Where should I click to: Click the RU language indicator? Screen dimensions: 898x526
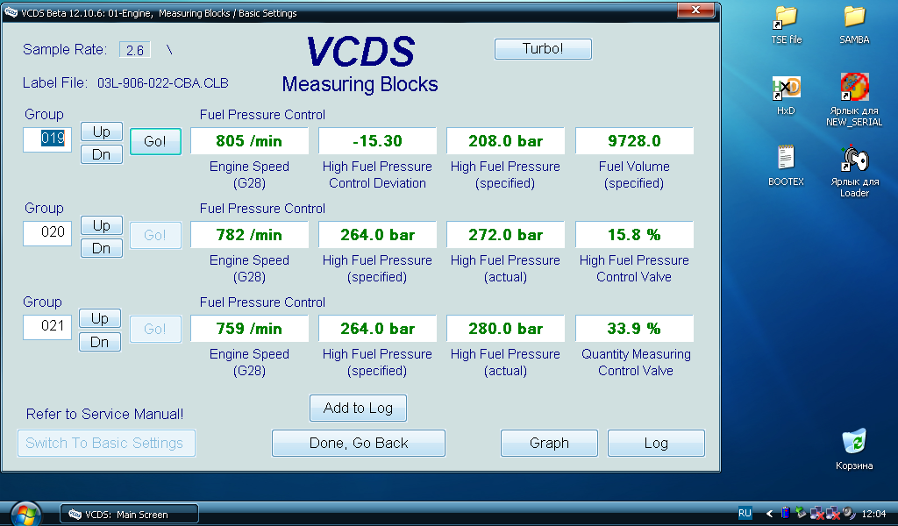pos(745,514)
